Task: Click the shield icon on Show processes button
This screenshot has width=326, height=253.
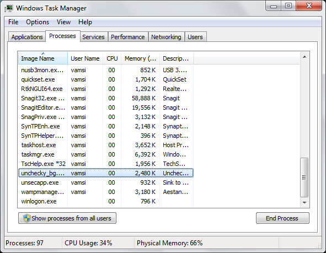Action: pyautogui.click(x=27, y=218)
